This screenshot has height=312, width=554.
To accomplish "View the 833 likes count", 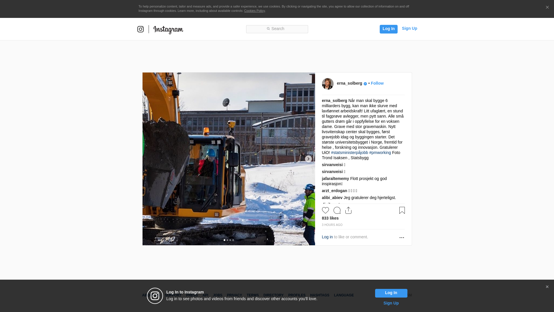I will (x=330, y=218).
